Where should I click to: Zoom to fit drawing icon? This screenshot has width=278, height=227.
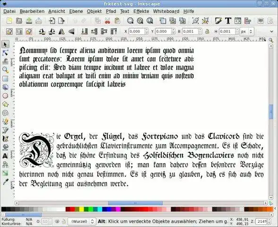tap(140, 21)
